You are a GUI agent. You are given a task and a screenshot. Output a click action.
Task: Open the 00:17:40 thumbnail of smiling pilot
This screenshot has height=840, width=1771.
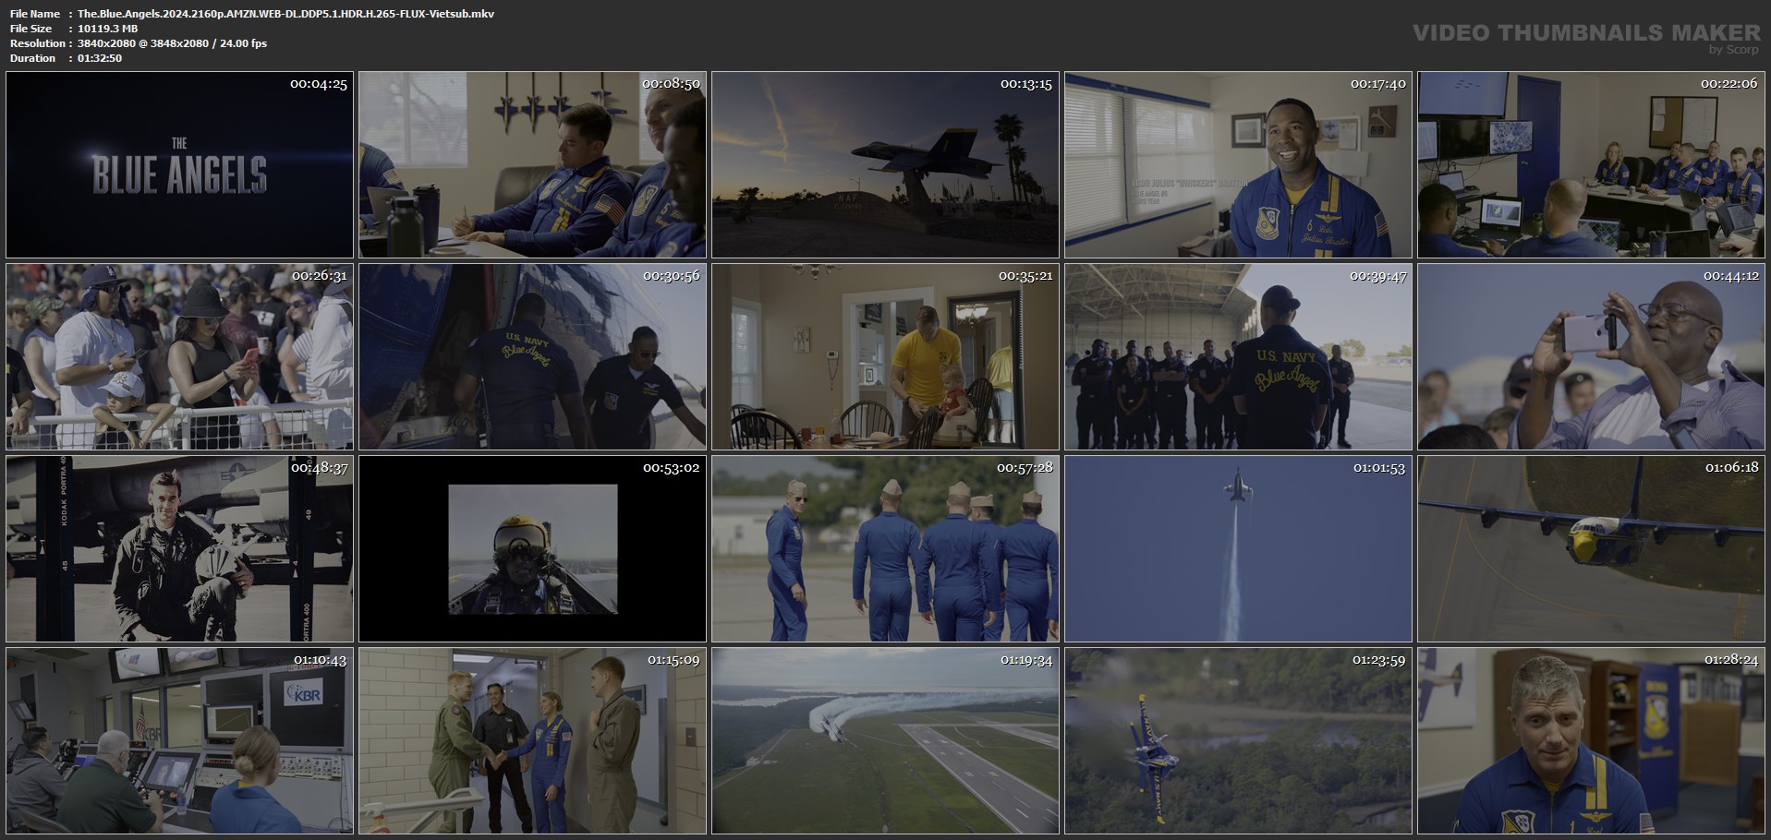coord(1238,164)
